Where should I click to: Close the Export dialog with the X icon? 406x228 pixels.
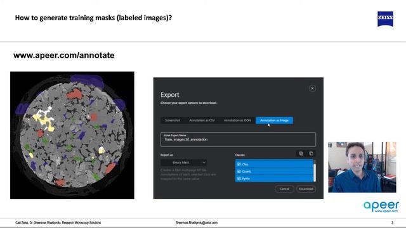[x=312, y=89]
